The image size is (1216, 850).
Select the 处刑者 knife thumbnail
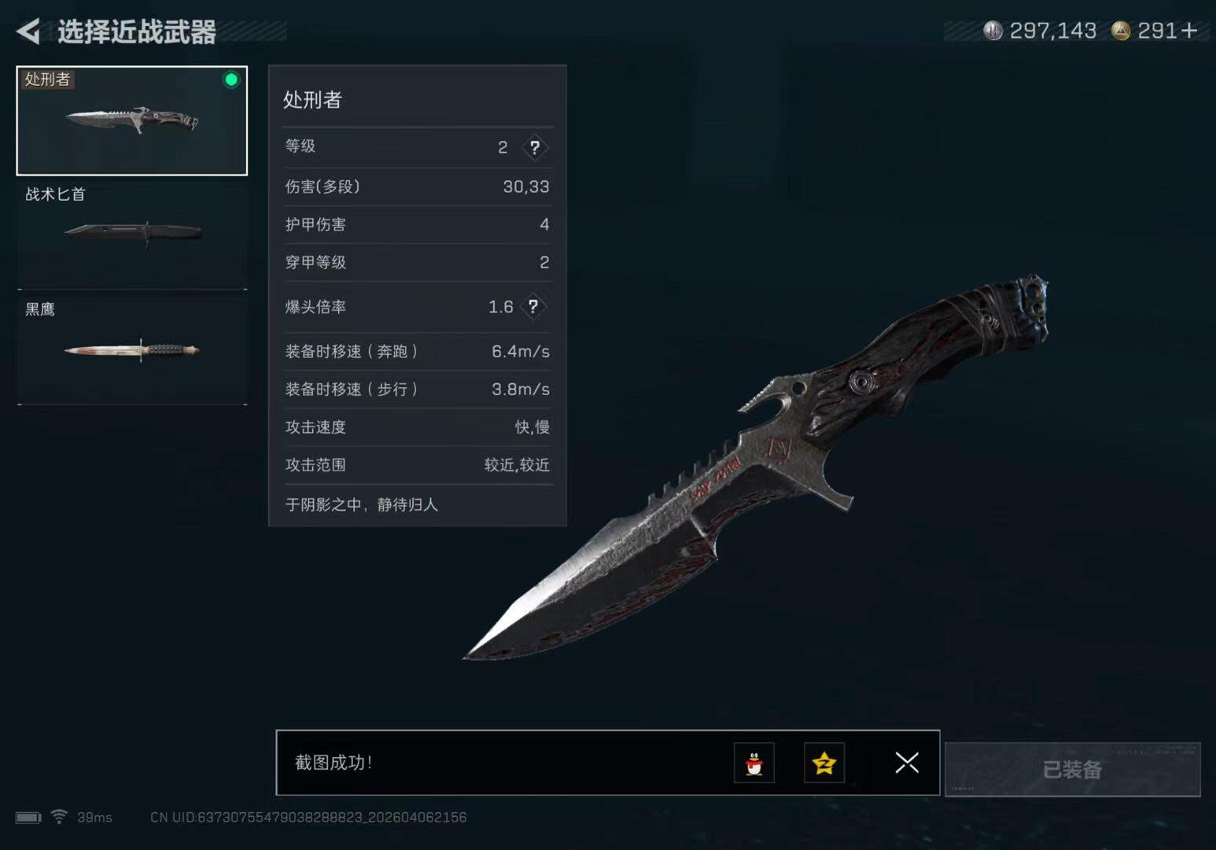coord(132,120)
